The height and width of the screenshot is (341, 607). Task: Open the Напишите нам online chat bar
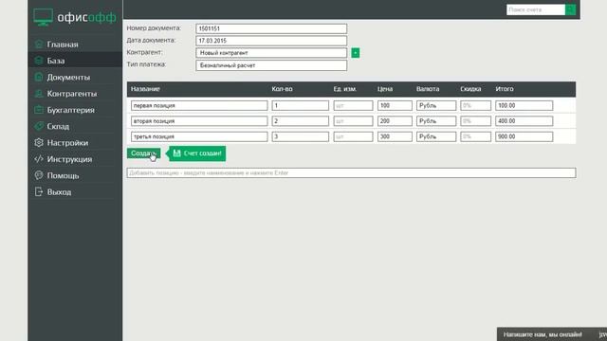(552, 334)
